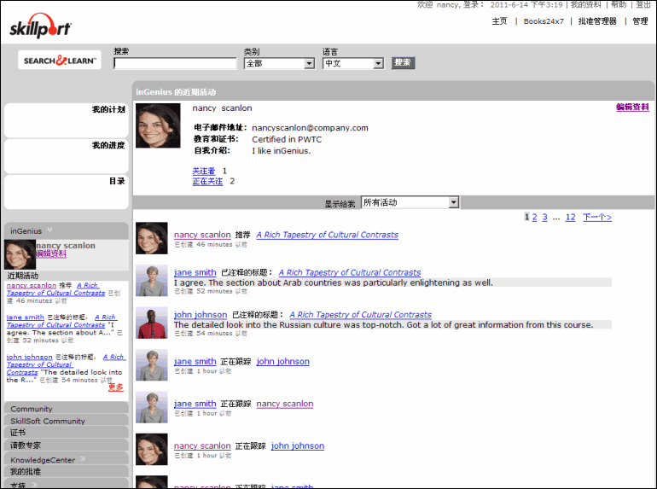Click 编辑资料 link in main profile header
Viewport: 657px width, 489px height.
click(x=632, y=108)
